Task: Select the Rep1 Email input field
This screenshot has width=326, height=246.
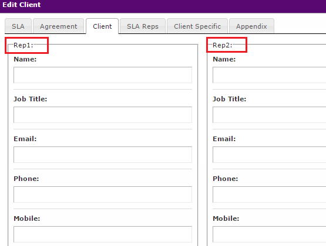Action: tap(103, 155)
